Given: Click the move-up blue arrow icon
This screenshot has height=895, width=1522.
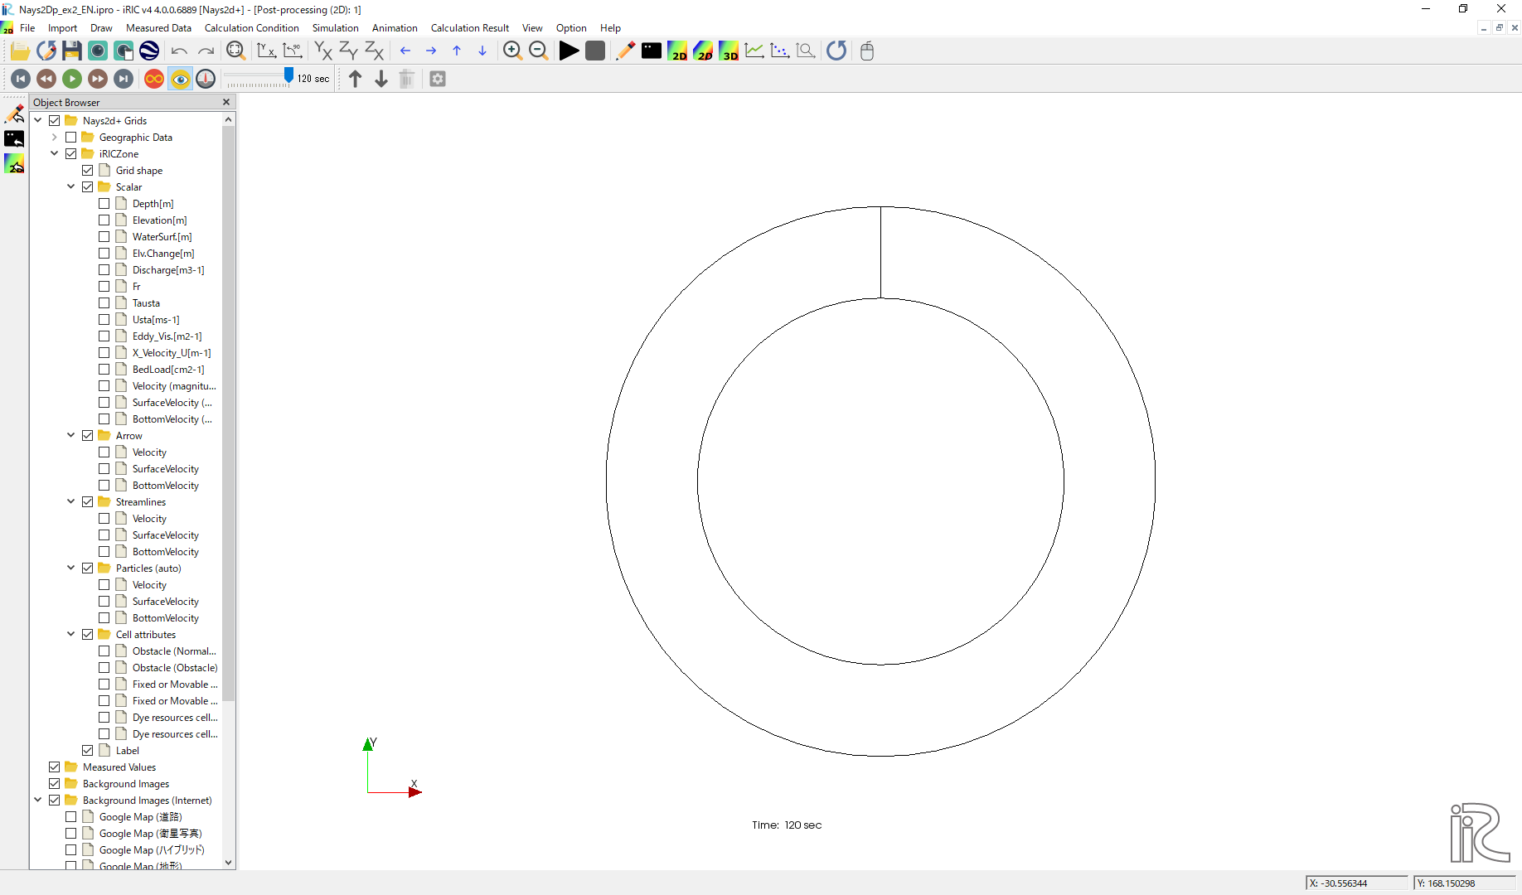Looking at the screenshot, I should click(x=457, y=51).
